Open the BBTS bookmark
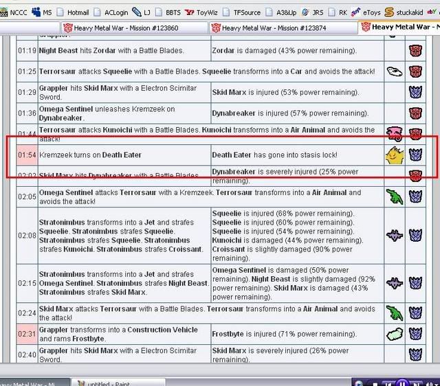Screen dimensions: 440x386 tap(168, 12)
